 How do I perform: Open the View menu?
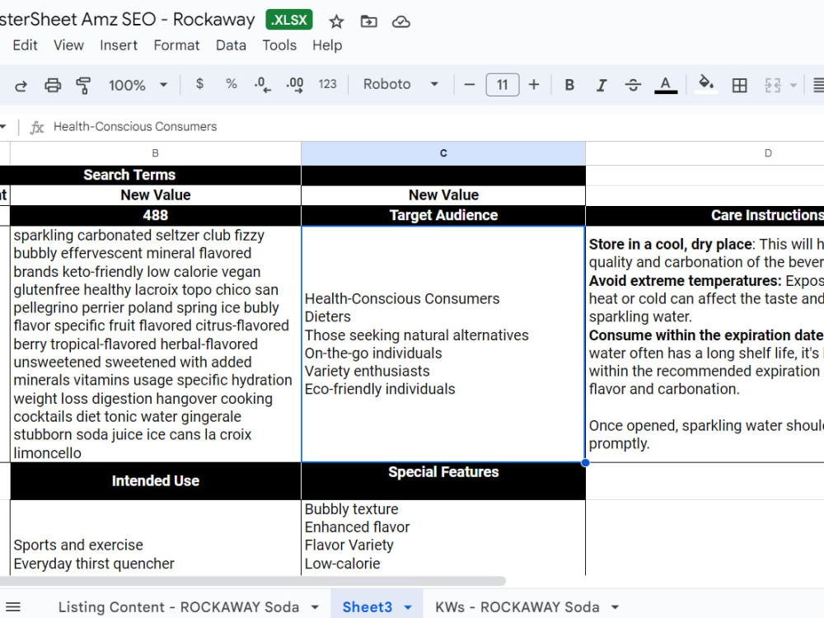[68, 45]
